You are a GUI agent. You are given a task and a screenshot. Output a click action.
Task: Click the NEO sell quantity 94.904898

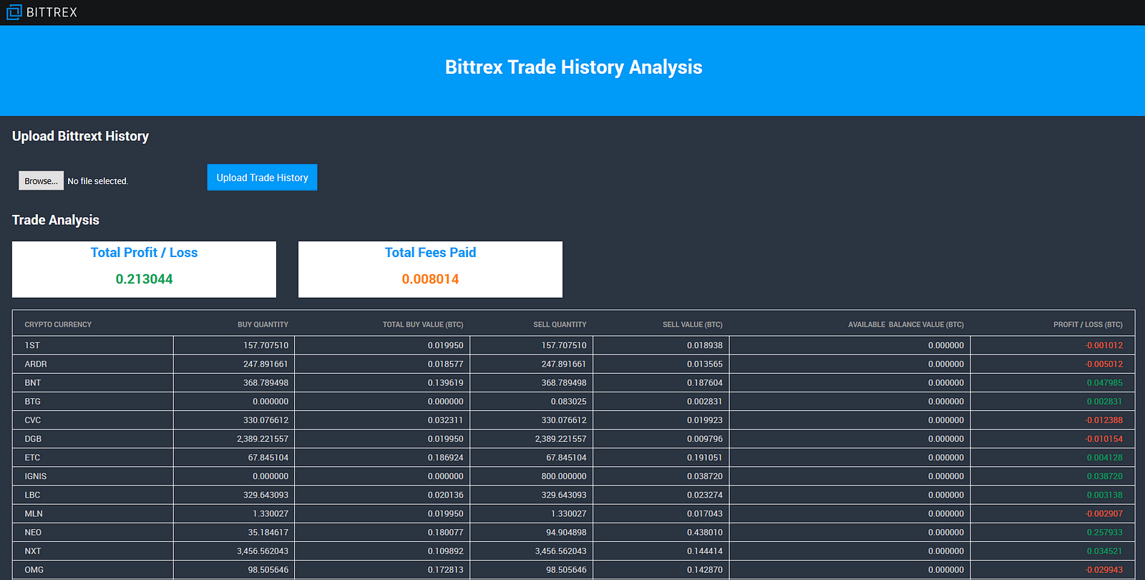pyautogui.click(x=566, y=532)
